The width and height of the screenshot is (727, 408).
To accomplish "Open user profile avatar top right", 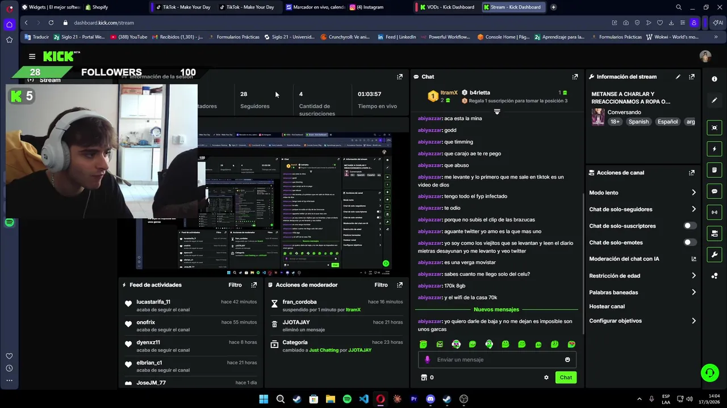I will (x=705, y=56).
